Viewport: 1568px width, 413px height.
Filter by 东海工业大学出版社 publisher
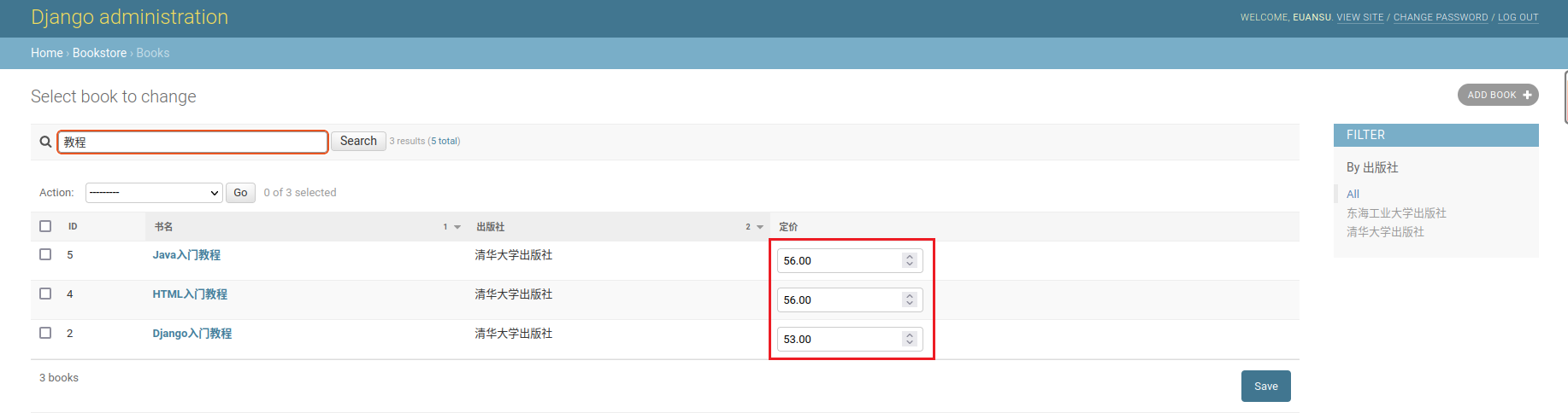(1396, 213)
